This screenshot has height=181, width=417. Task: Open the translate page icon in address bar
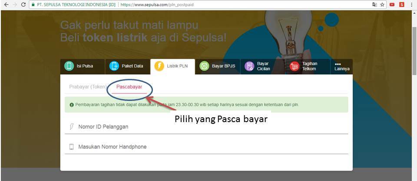tap(374, 5)
